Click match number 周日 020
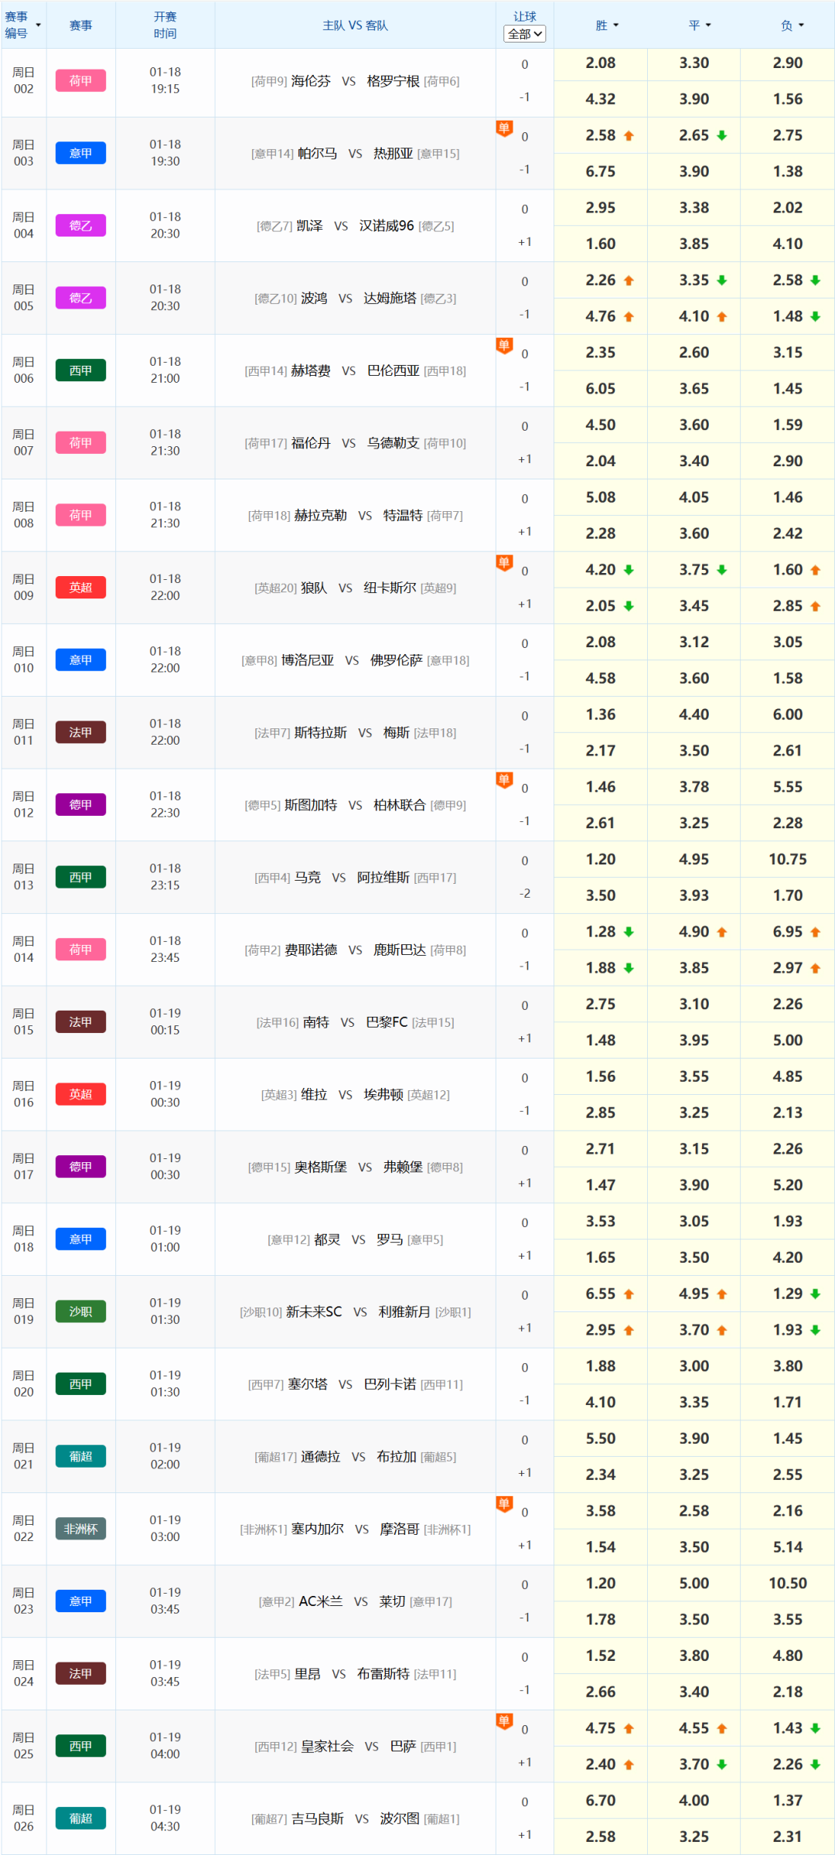This screenshot has width=835, height=1855. [x=24, y=1383]
